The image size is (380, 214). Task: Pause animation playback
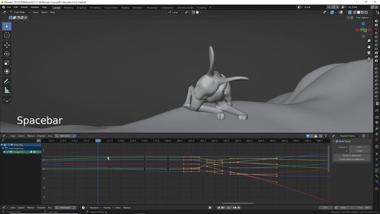[229, 207]
